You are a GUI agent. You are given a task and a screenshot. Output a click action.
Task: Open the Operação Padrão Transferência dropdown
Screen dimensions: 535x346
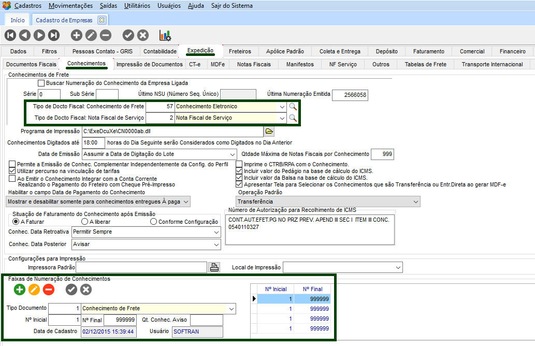pos(415,201)
